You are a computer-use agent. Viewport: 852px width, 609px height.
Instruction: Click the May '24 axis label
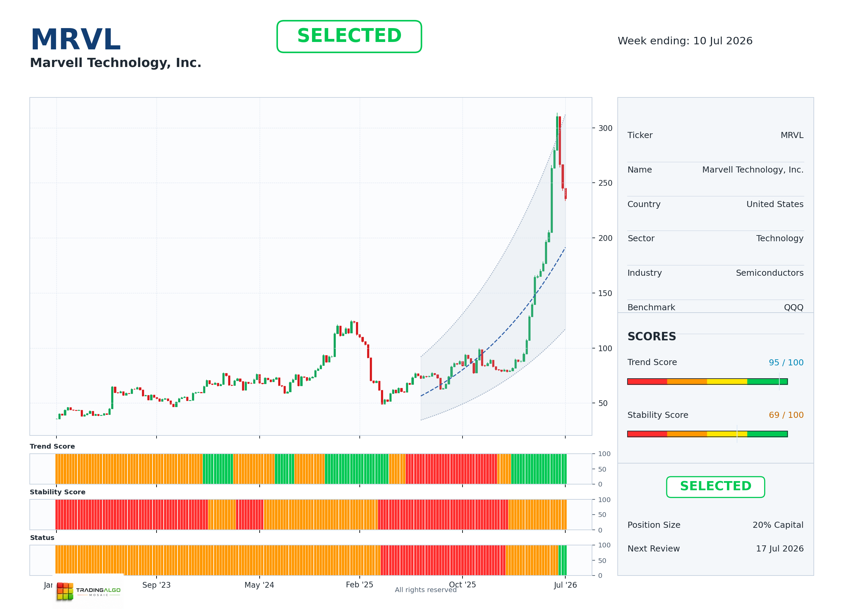coord(259,585)
